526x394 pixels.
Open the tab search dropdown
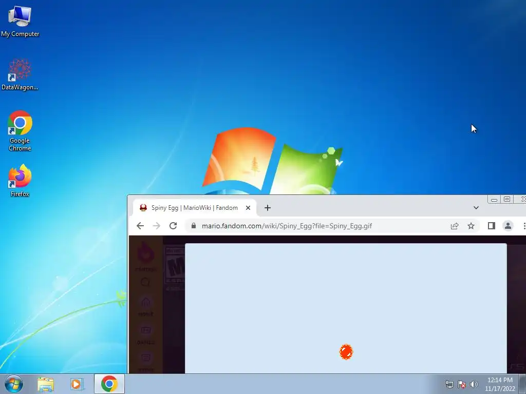tap(476, 208)
